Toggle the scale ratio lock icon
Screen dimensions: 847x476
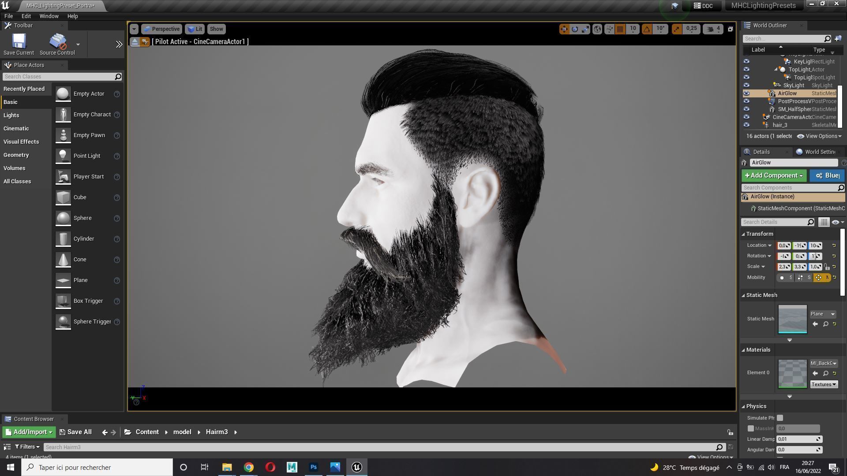(827, 267)
